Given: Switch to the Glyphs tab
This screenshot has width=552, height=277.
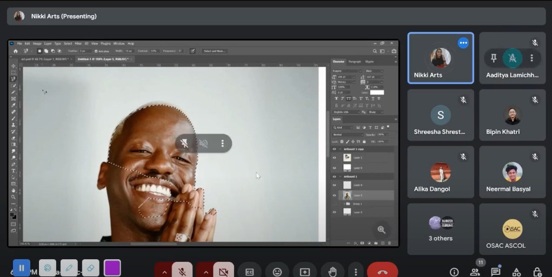Looking at the screenshot, I should pos(369,61).
